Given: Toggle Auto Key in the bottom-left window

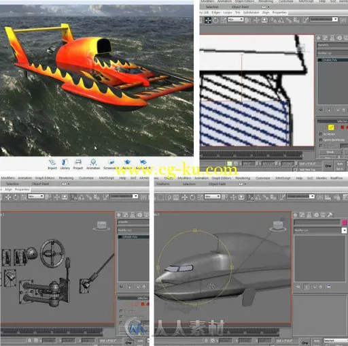Looking at the screenshot, I should pos(140,341).
